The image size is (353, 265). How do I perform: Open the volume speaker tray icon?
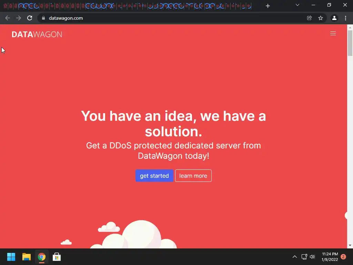312,257
